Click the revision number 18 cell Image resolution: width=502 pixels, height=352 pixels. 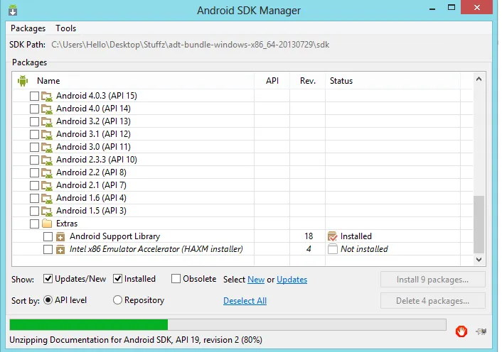309,236
